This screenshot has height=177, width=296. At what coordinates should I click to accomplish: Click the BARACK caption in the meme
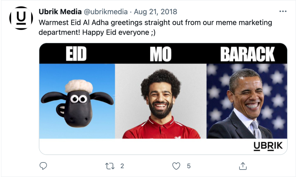coord(247,54)
